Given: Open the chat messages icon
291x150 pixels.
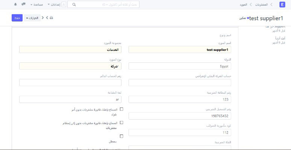Looking at the screenshot, I should point(23,4).
